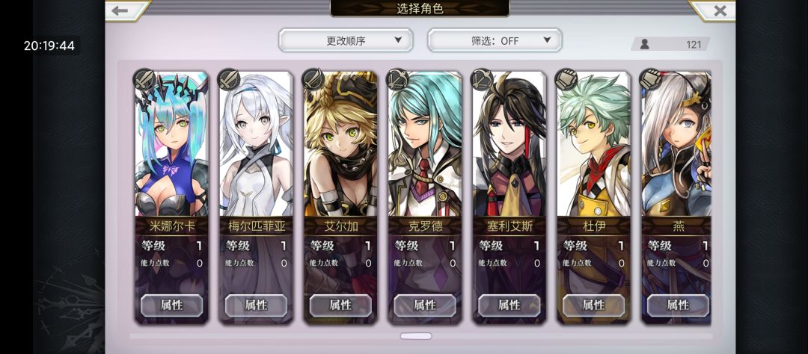Viewport: 808px width, 354px height.
Task: Click the class icon on 艾尔加 card
Action: (313, 79)
